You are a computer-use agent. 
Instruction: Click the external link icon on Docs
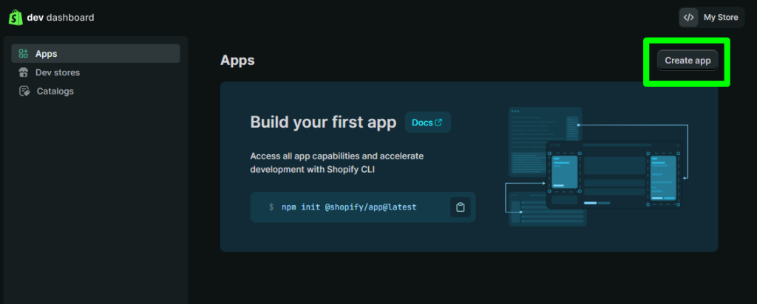click(438, 122)
